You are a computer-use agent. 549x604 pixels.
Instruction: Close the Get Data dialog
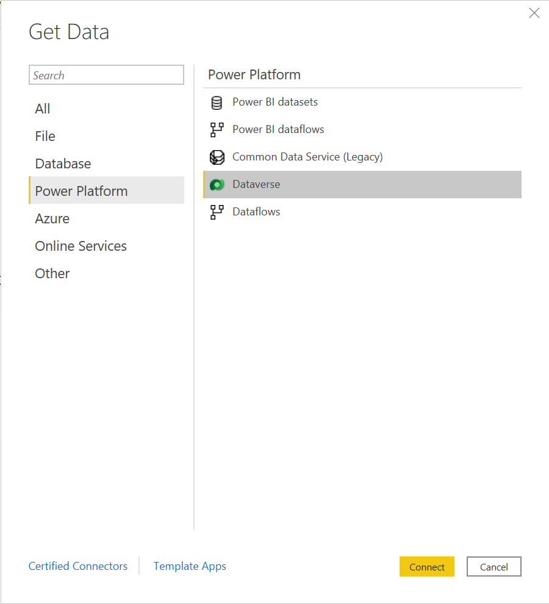pyautogui.click(x=534, y=12)
